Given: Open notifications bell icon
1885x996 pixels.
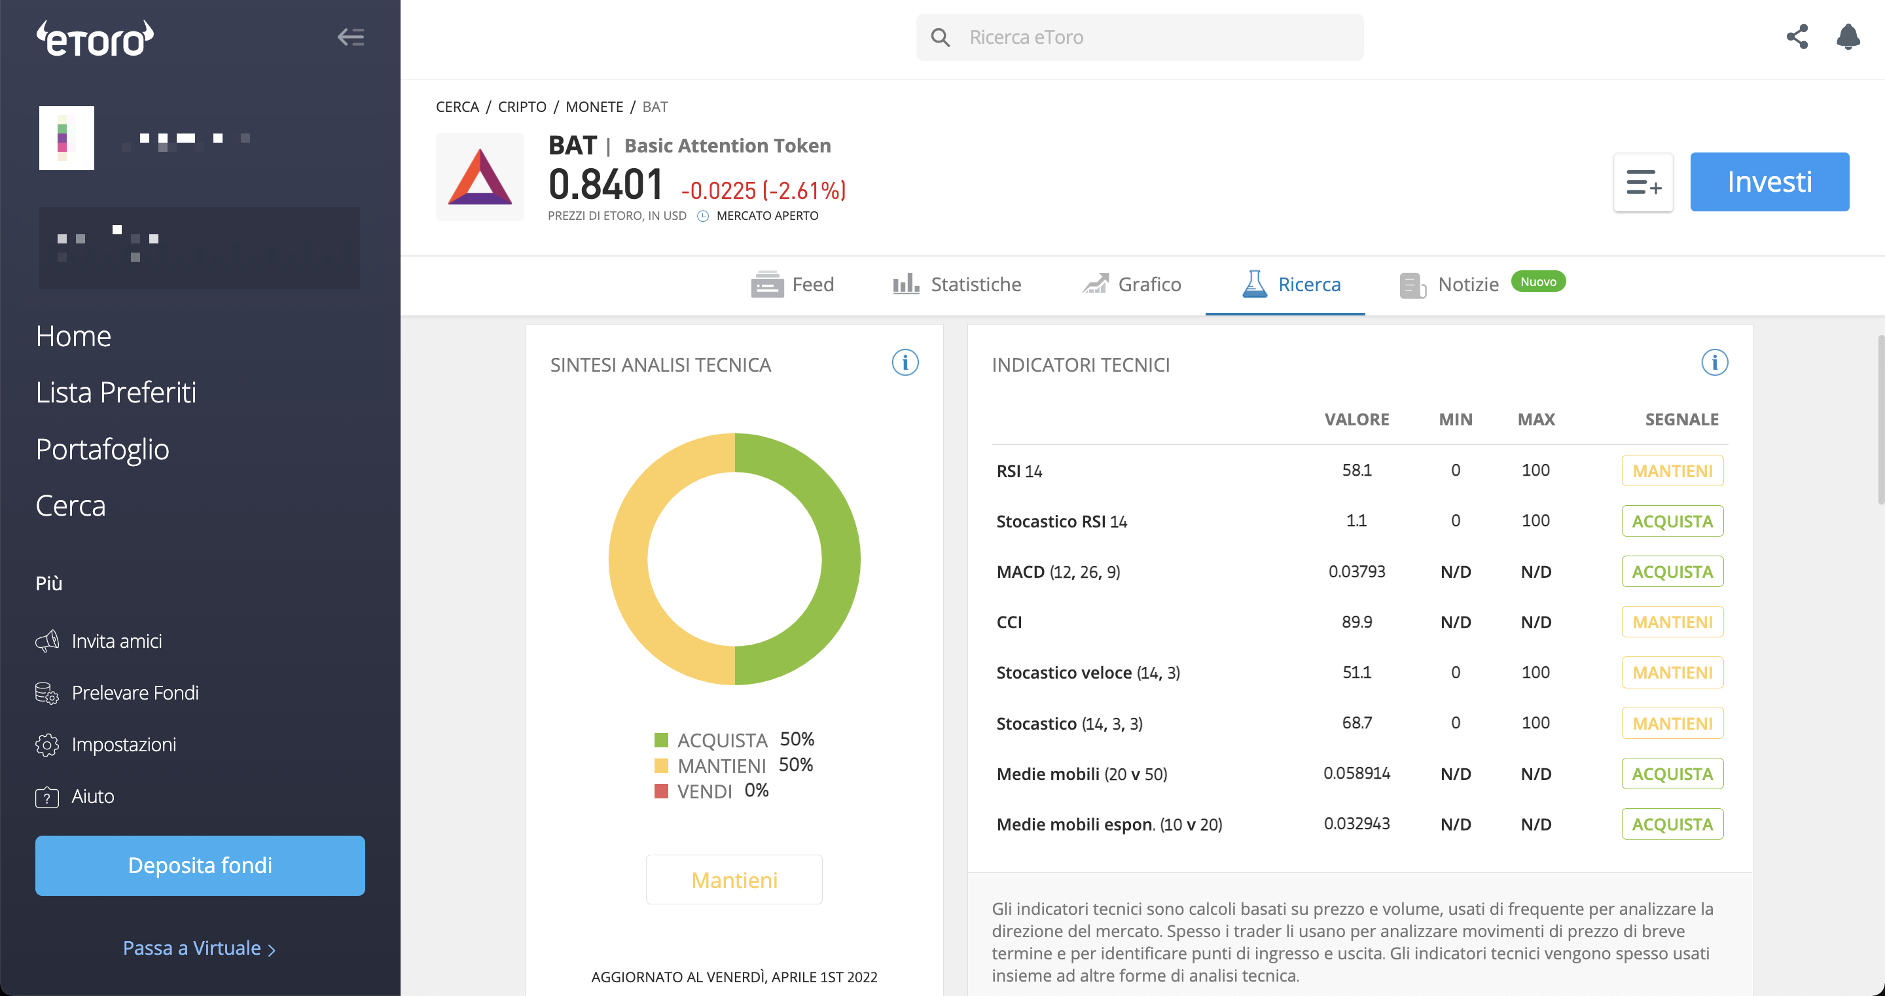Looking at the screenshot, I should click(x=1848, y=37).
